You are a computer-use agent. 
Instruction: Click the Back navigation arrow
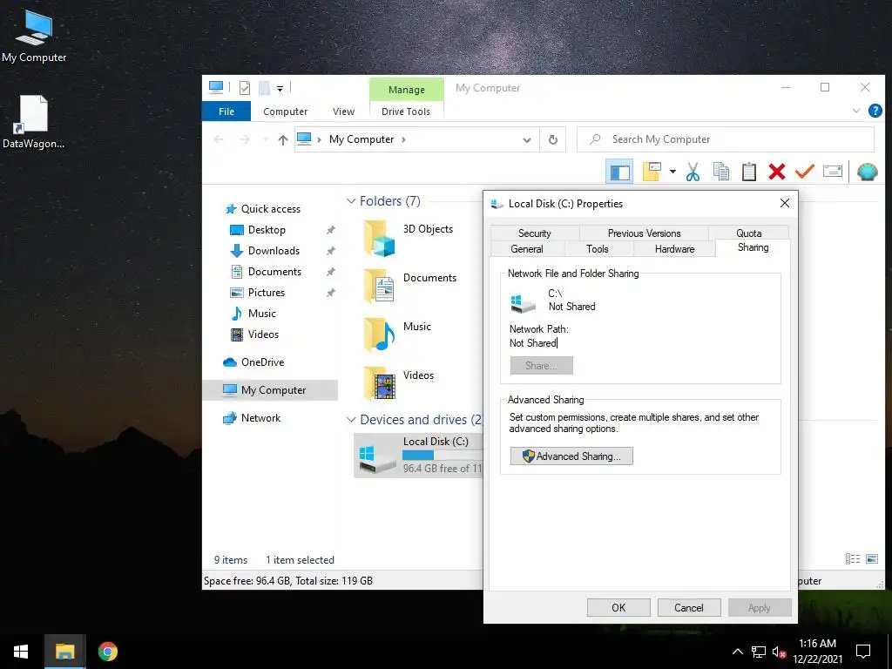coord(219,139)
